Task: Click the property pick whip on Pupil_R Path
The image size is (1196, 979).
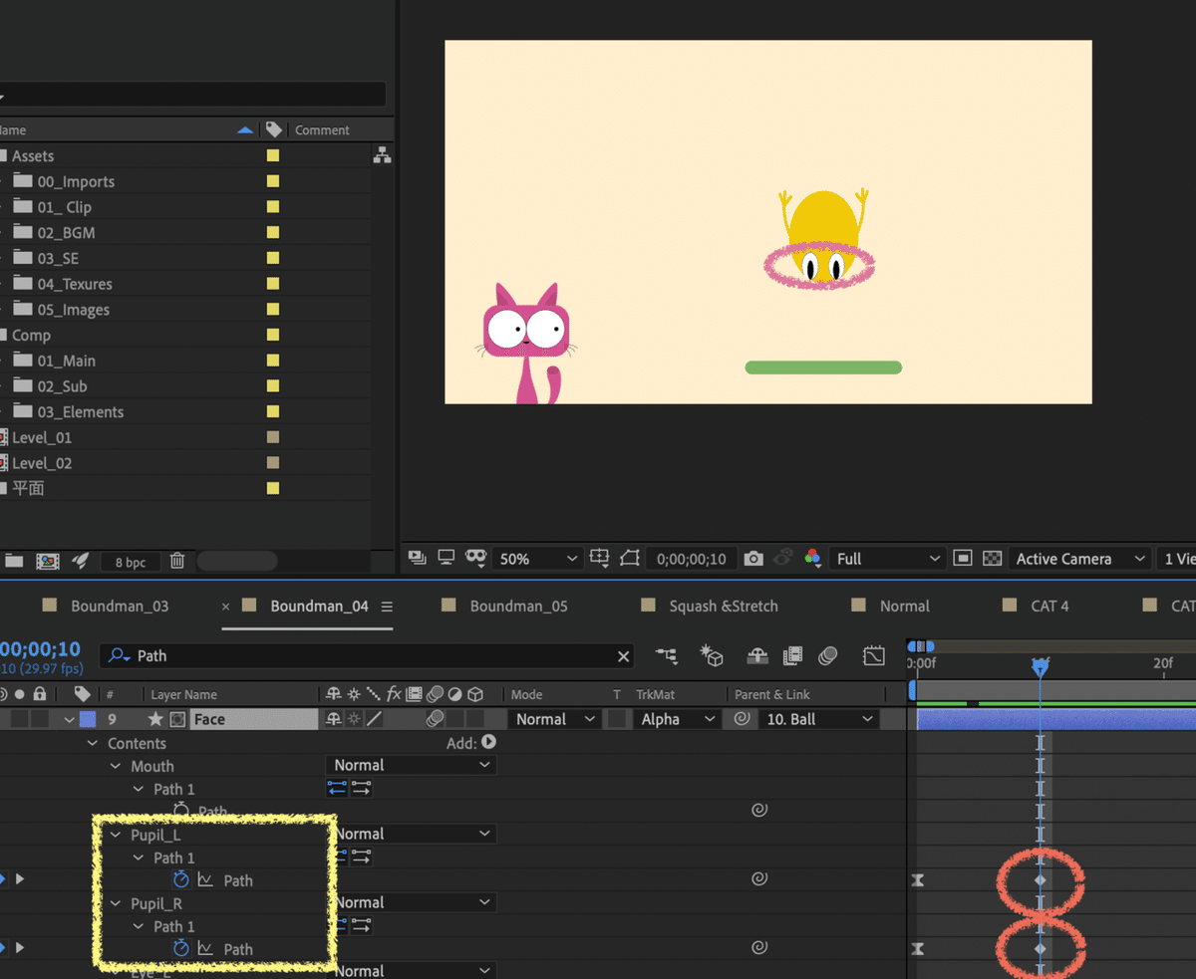Action: (759, 948)
